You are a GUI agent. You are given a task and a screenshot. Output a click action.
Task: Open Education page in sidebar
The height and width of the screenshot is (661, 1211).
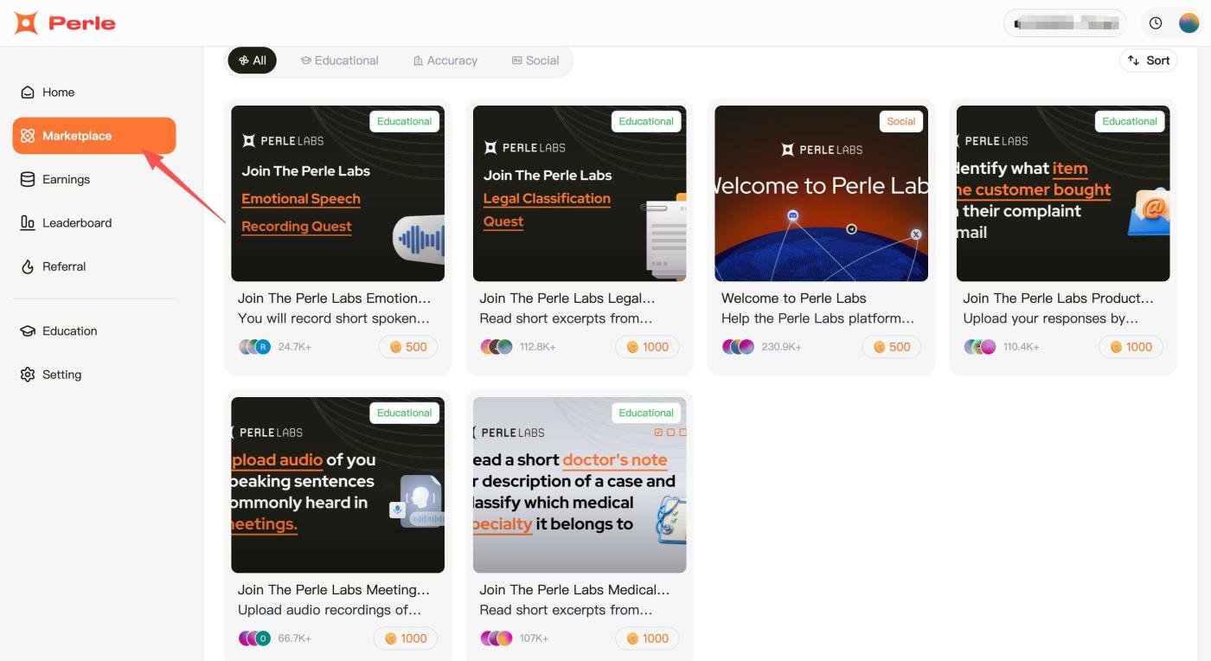(x=94, y=331)
